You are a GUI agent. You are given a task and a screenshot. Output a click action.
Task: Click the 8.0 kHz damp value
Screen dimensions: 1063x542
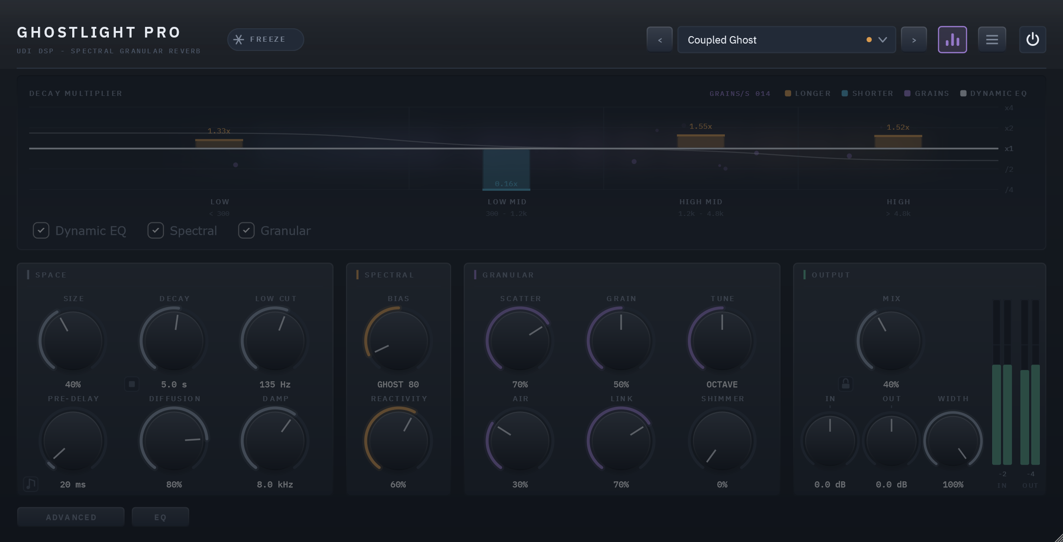point(275,485)
